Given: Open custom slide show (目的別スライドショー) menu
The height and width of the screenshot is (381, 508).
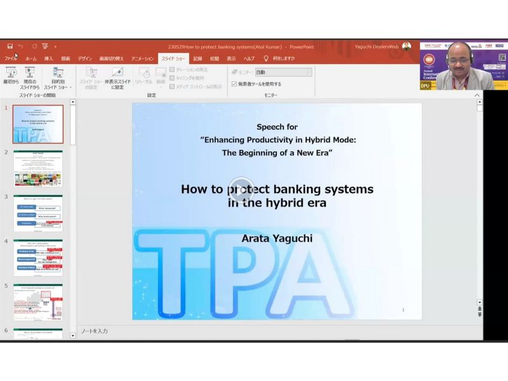Looking at the screenshot, I should click(58, 78).
